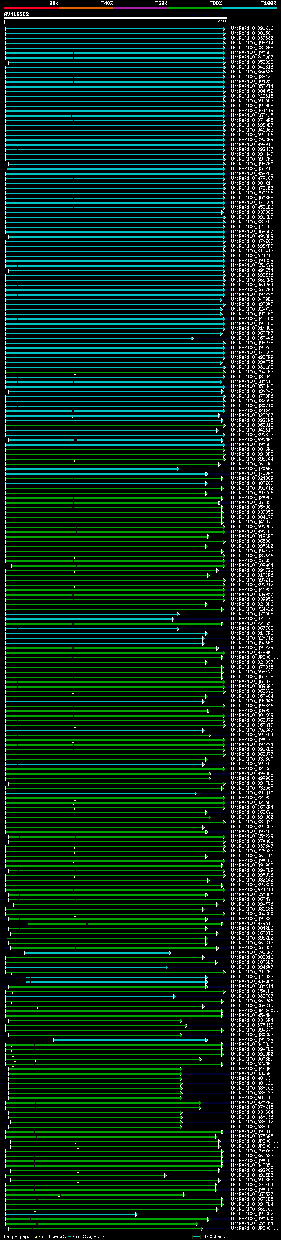Choose UniRef100_A8HJ30 label
The width and height of the screenshot is (281, 1240).
(x=252, y=1078)
